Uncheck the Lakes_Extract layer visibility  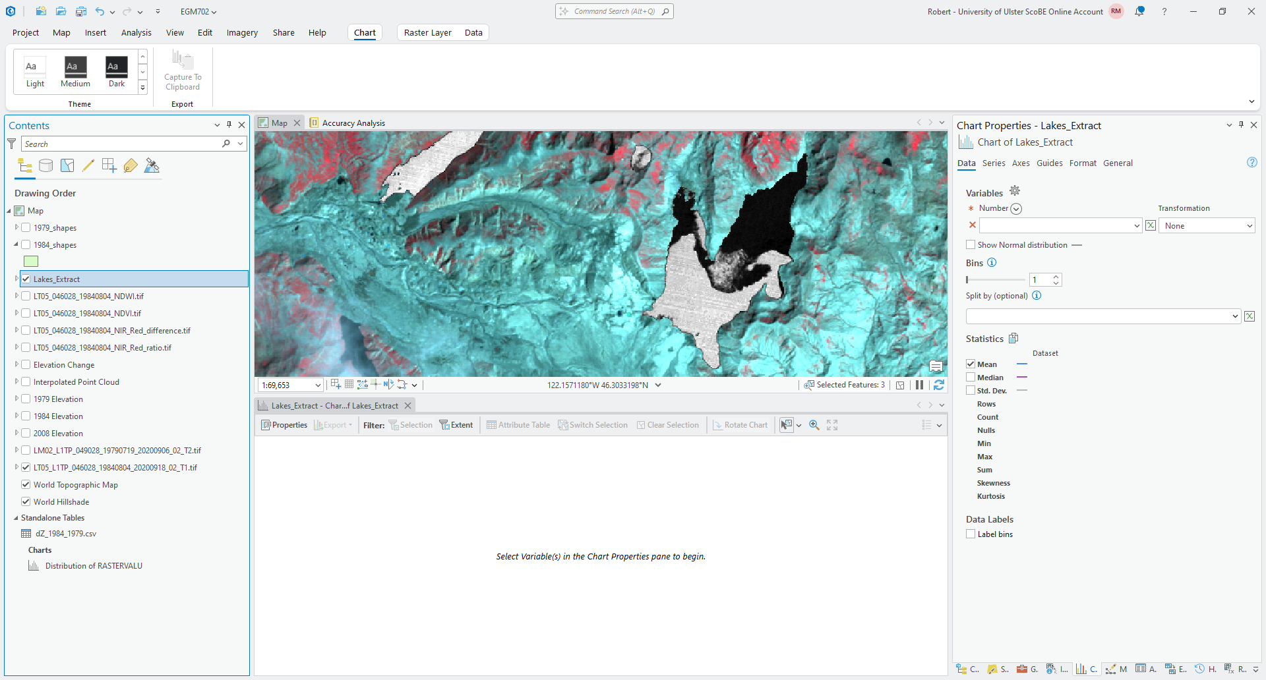point(26,279)
